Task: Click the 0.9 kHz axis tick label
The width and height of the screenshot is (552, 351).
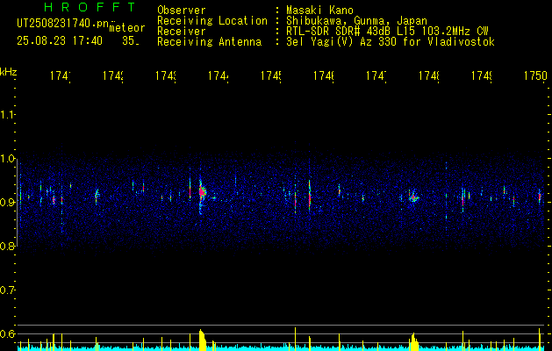Action: click(7, 203)
